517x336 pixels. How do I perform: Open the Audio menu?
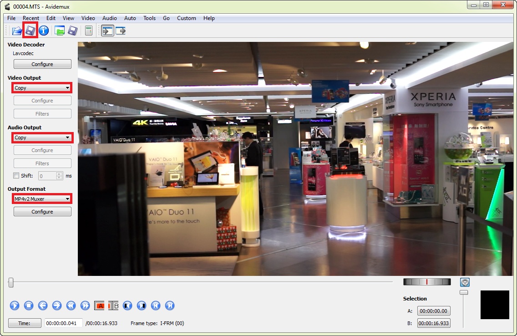pos(110,18)
